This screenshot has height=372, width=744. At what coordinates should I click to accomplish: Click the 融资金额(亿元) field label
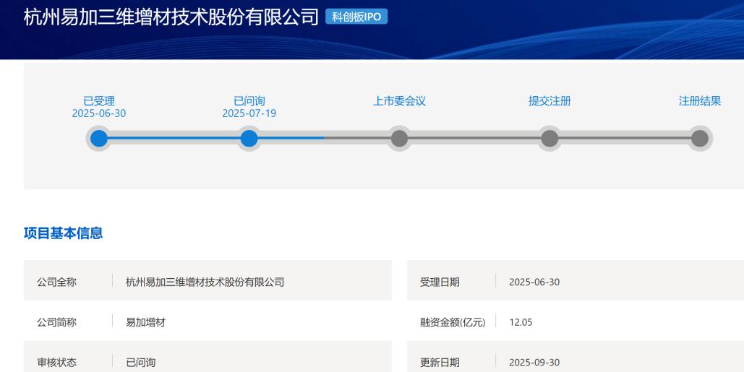tap(453, 322)
